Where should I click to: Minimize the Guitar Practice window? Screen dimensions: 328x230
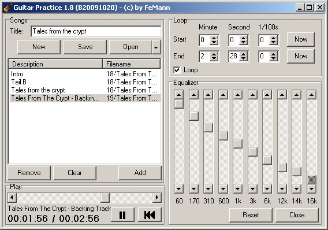[300, 8]
